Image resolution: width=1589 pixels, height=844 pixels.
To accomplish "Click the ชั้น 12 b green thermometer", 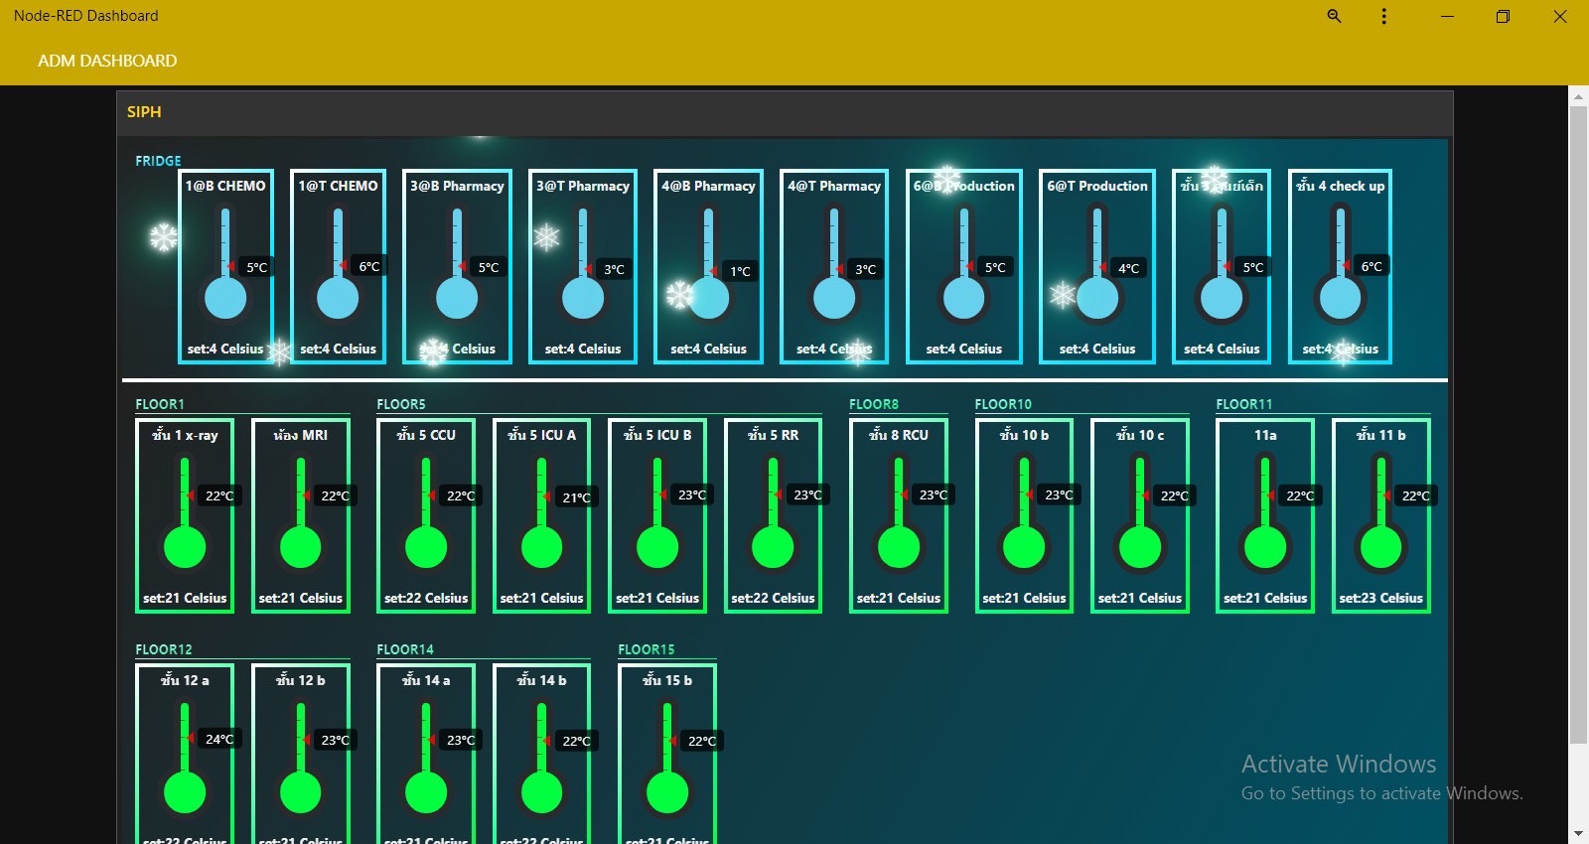I will pos(300,758).
